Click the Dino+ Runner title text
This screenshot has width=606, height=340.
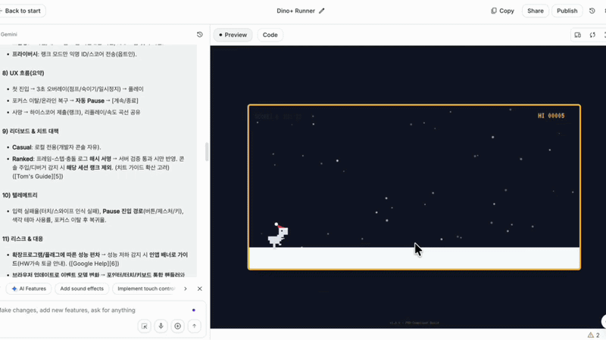pyautogui.click(x=295, y=11)
